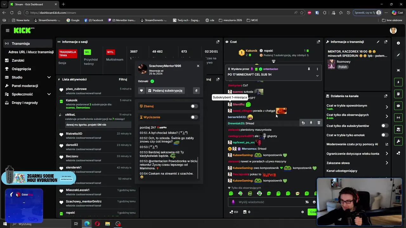Edit stream info with the pencil in Informacje o transmisji header
406x228 pixels.
tap(378, 42)
